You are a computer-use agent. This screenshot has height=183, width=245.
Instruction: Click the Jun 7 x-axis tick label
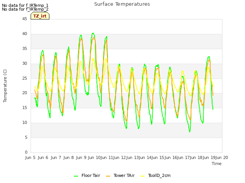56,157
